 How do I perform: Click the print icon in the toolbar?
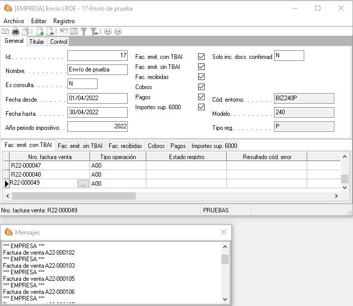[x=15, y=31]
